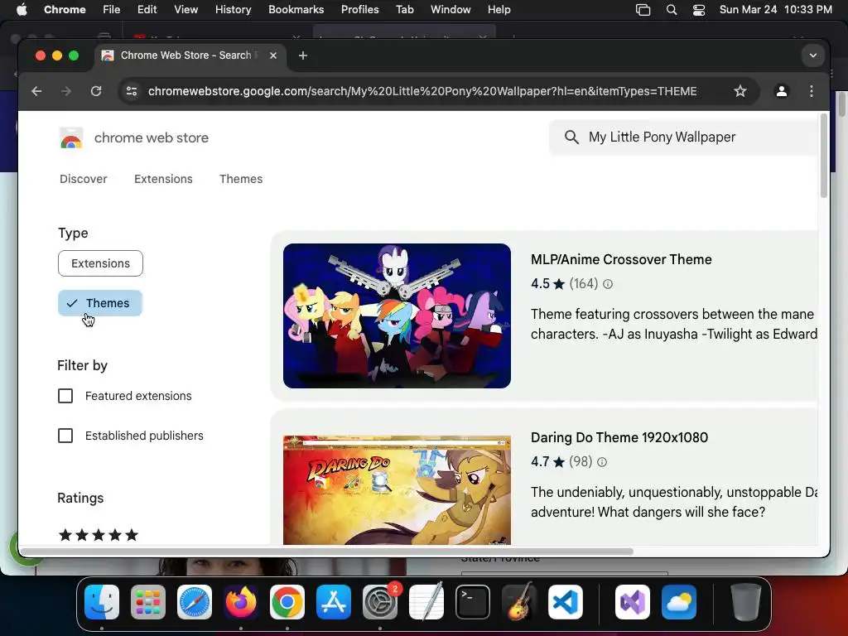This screenshot has width=848, height=636.
Task: Bookmark this page with the star icon
Action: click(740, 91)
